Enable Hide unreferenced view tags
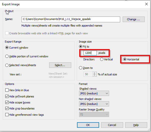This screenshot has height=132, width=151. point(7,115)
